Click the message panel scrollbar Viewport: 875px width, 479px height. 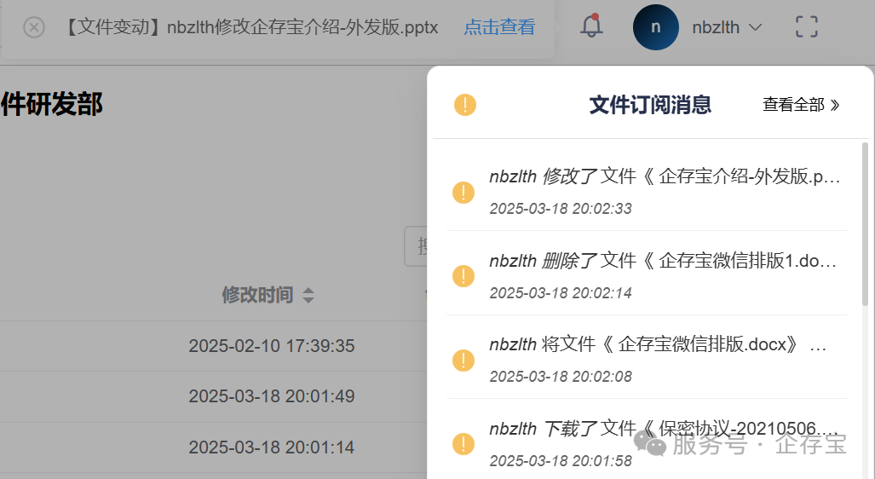pos(865,224)
